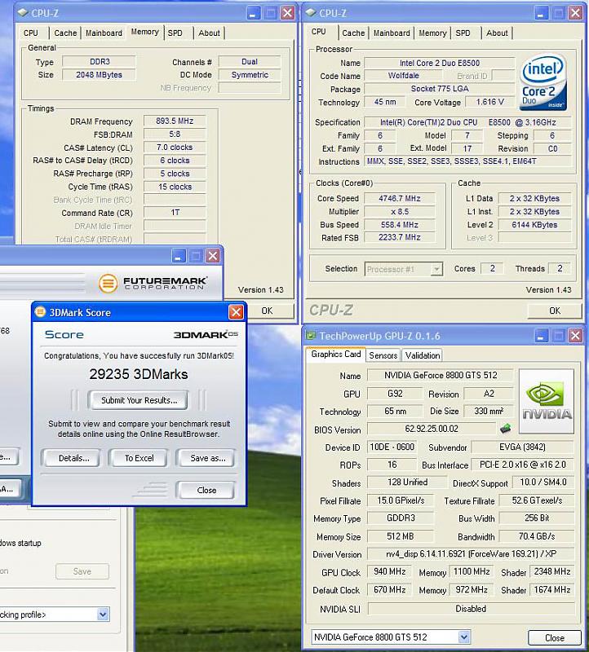The width and height of the screenshot is (589, 652).
Task: Click the Level 2 cache 6144 KBytes value
Action: [x=534, y=225]
